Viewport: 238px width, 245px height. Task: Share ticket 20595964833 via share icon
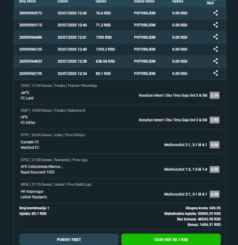[215, 61]
